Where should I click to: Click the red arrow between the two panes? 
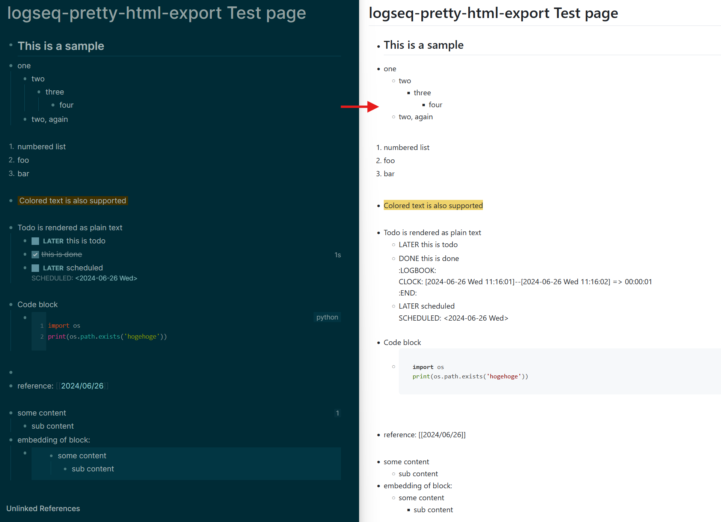[x=359, y=106]
